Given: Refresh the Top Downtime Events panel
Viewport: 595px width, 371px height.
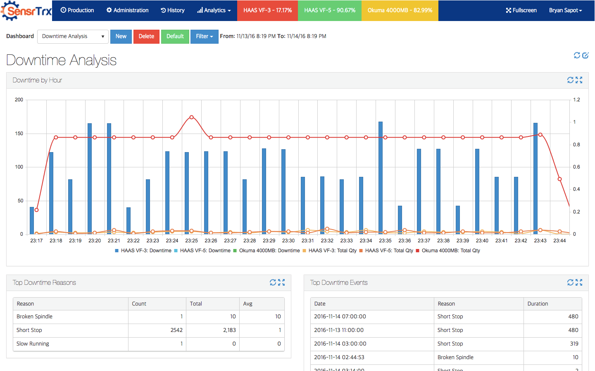Looking at the screenshot, I should point(570,282).
